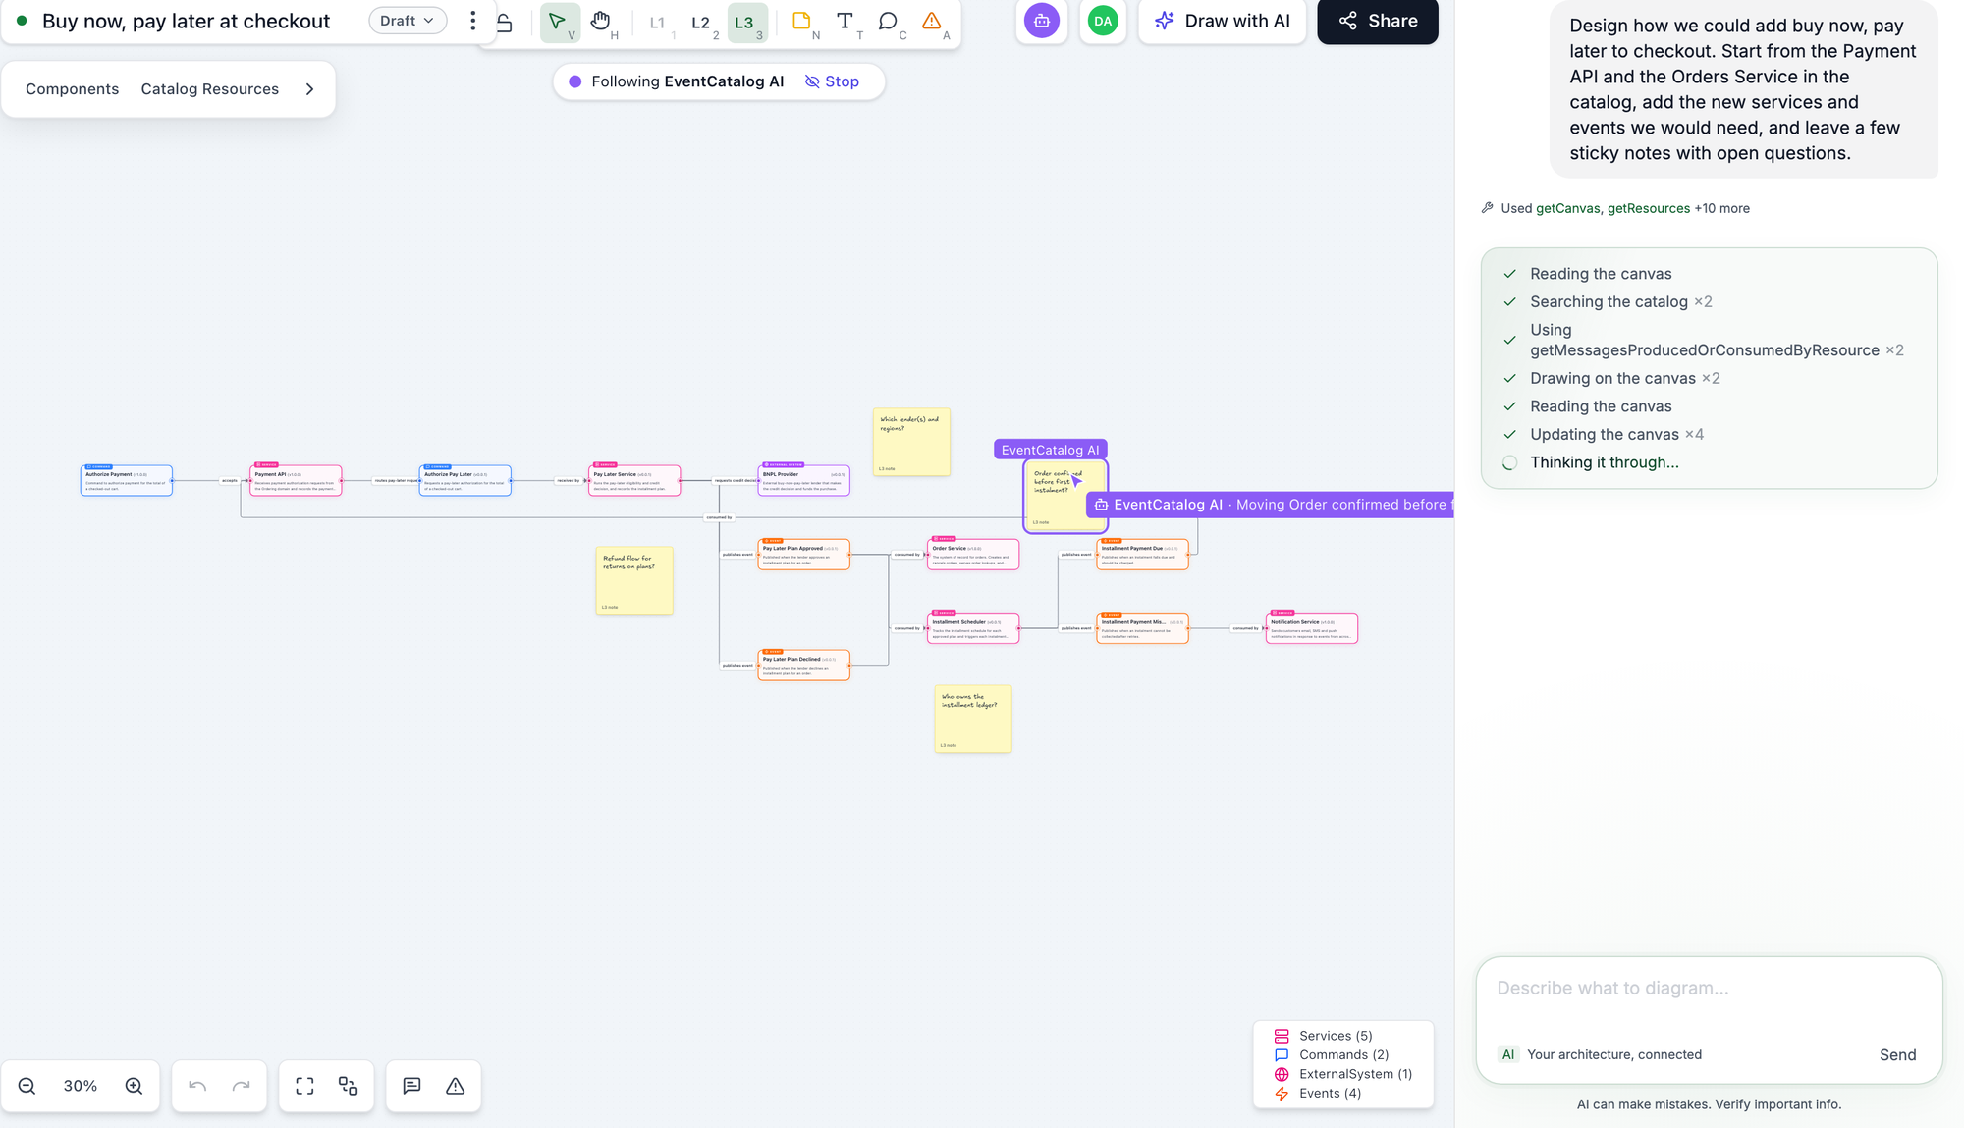
Task: Click the Describe what to diagram input
Action: point(1709,989)
